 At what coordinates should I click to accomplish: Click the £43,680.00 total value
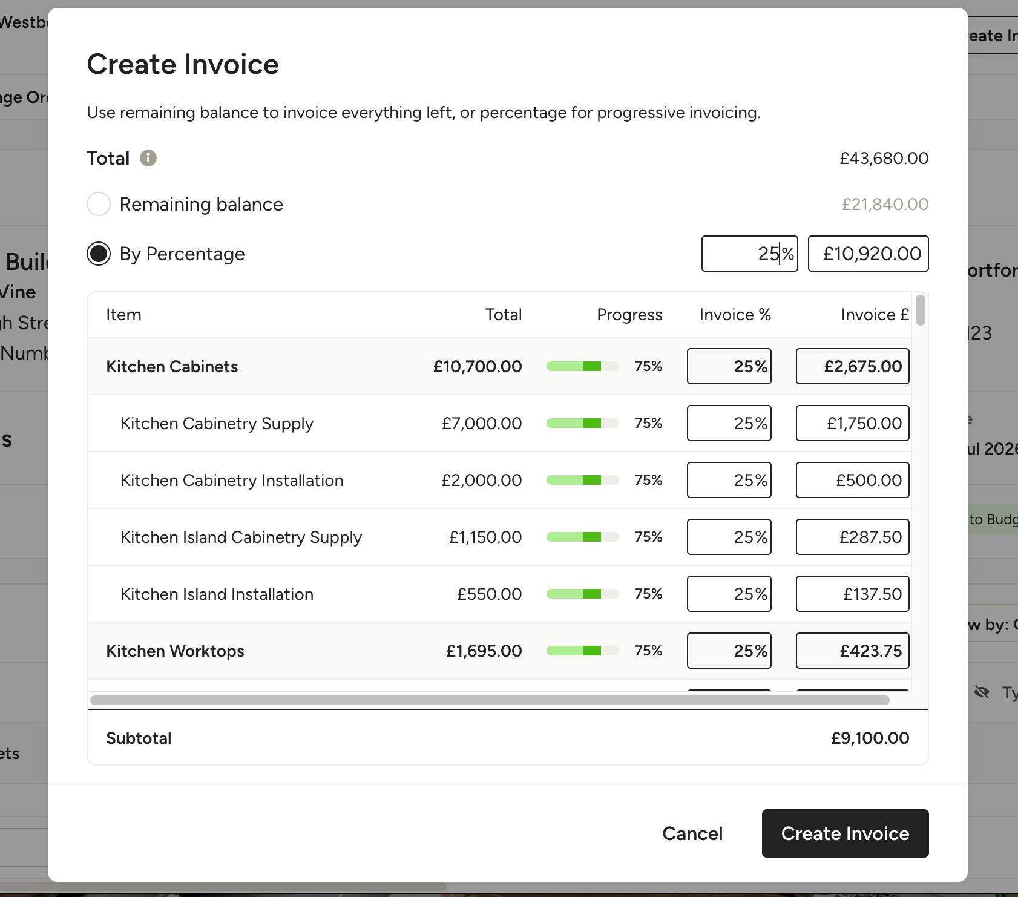point(884,158)
